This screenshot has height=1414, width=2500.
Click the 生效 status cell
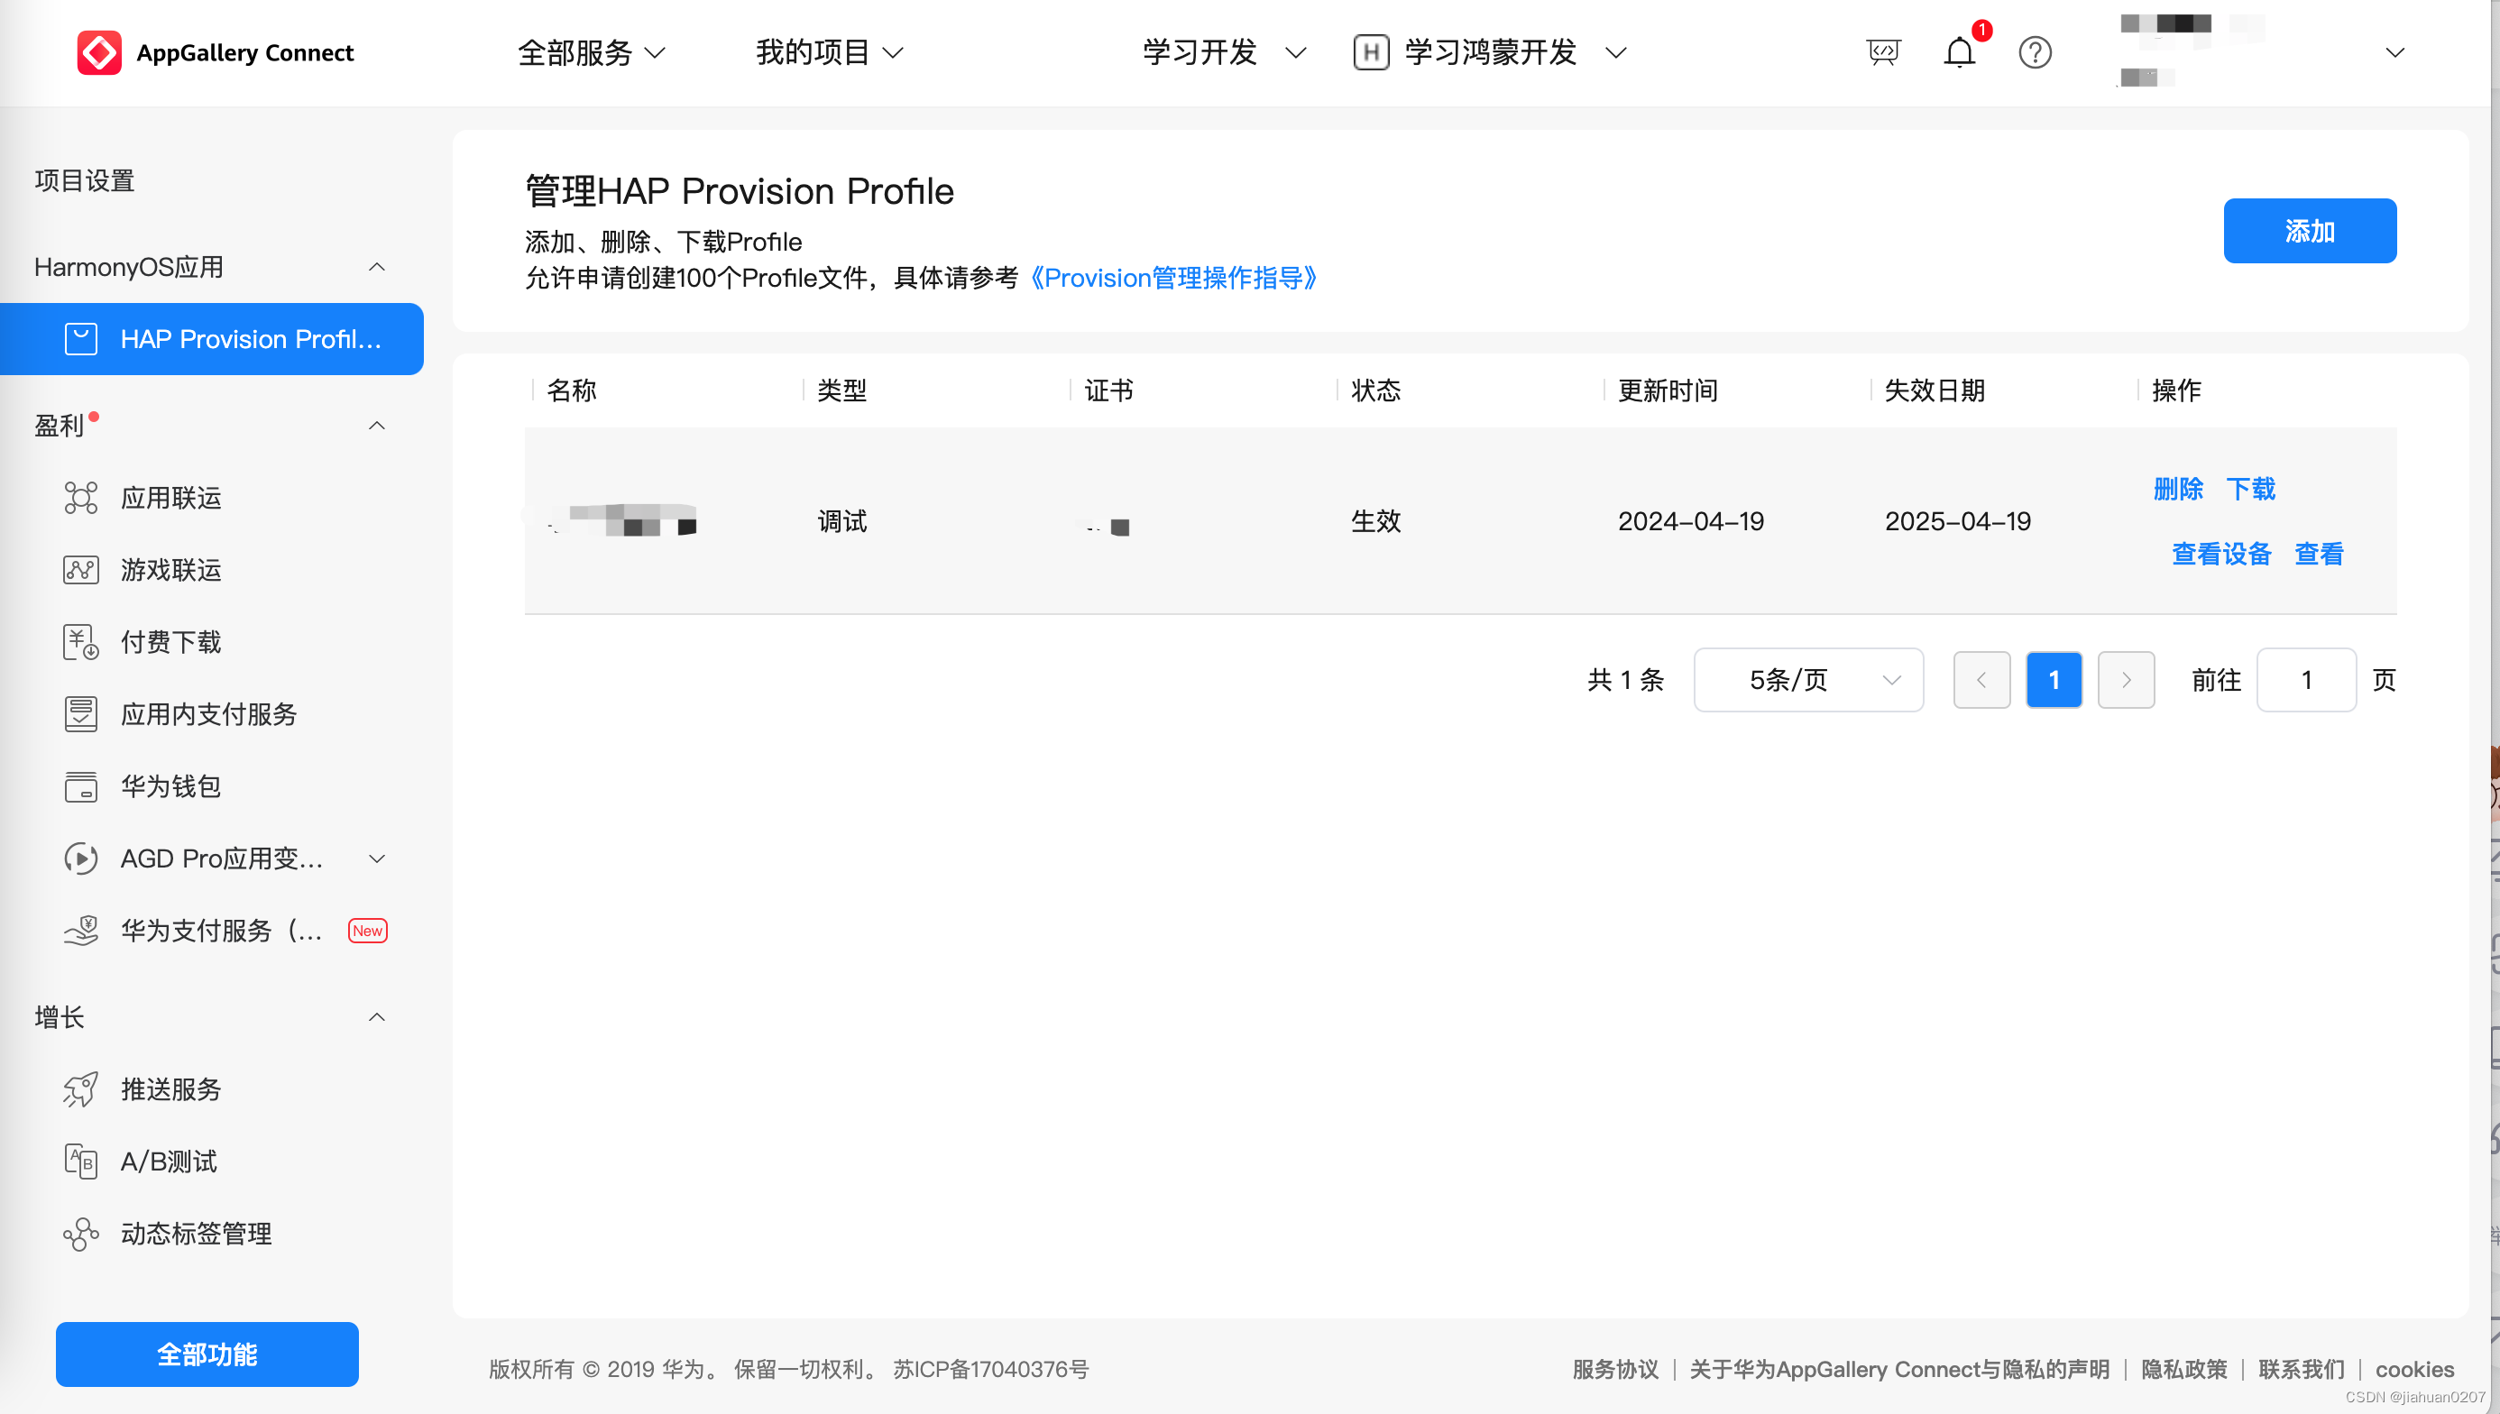point(1376,521)
